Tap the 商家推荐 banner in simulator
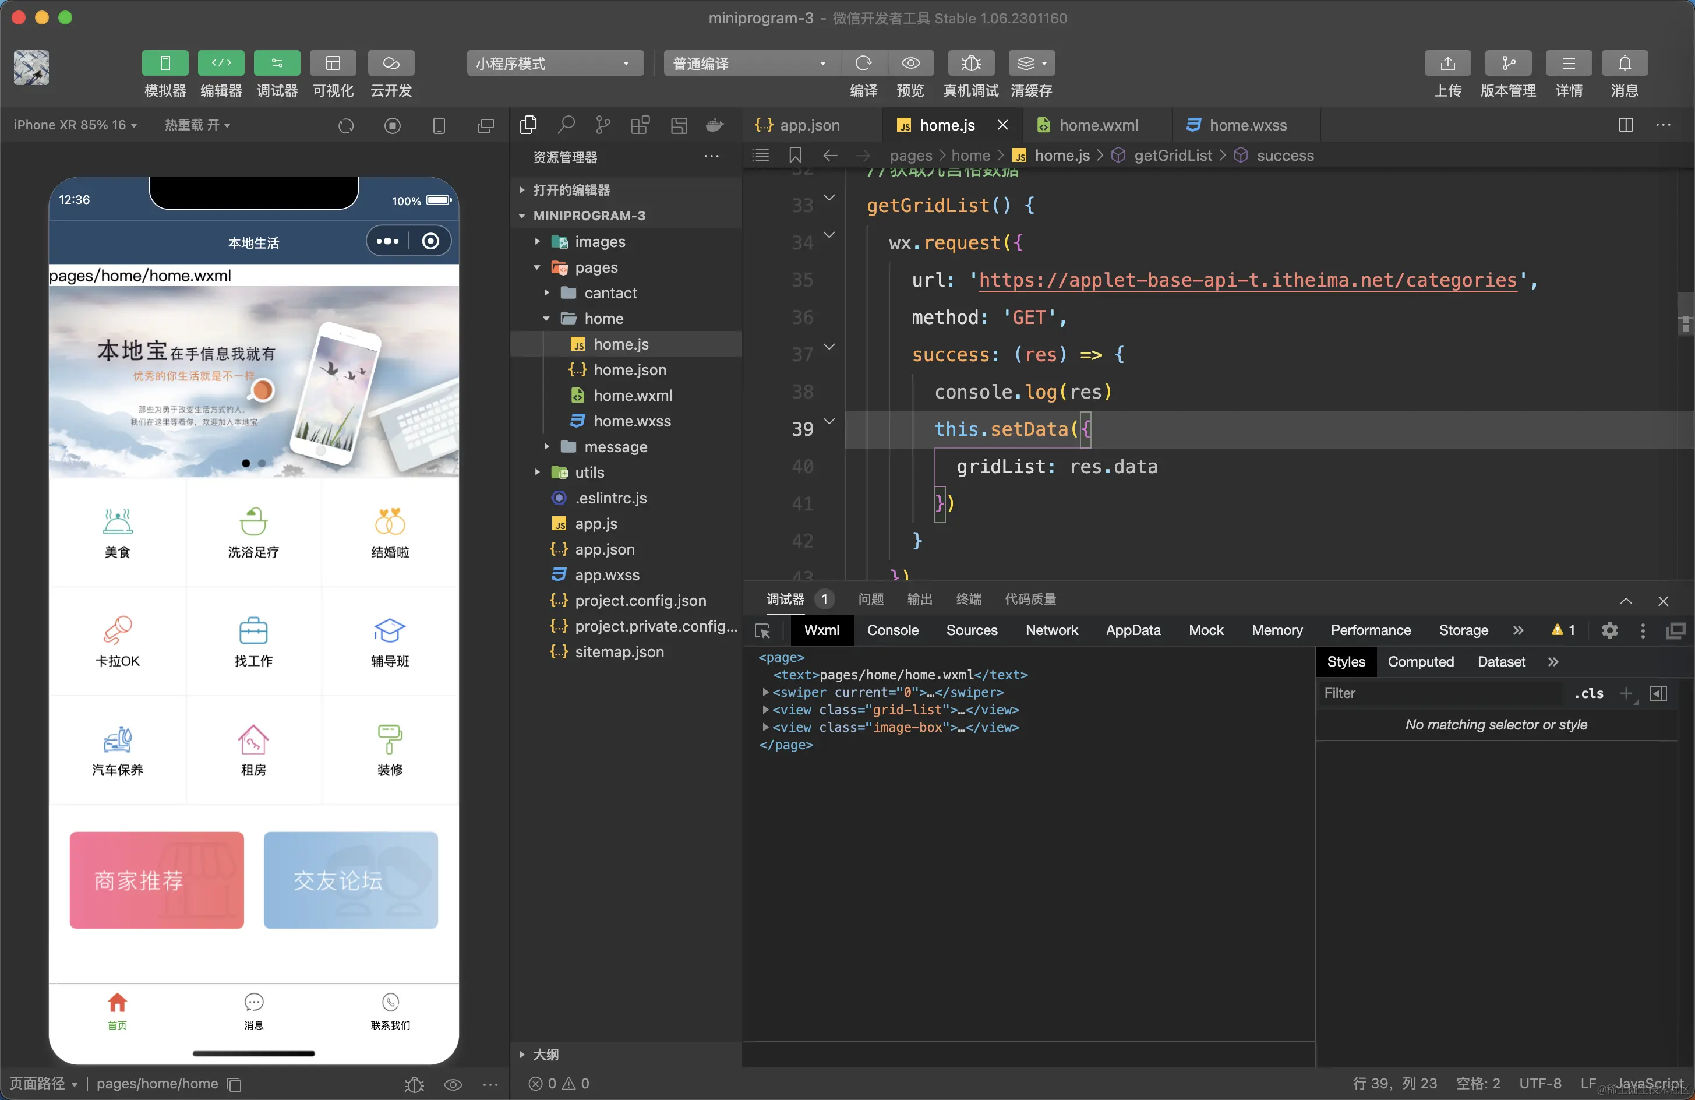 point(157,880)
